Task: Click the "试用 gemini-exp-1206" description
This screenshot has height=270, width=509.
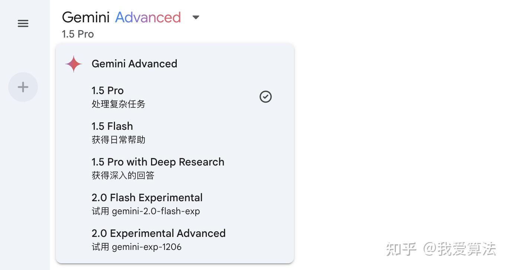Action: [137, 247]
